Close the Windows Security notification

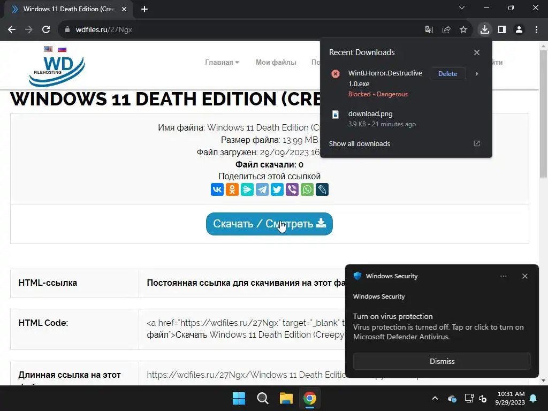[525, 276]
